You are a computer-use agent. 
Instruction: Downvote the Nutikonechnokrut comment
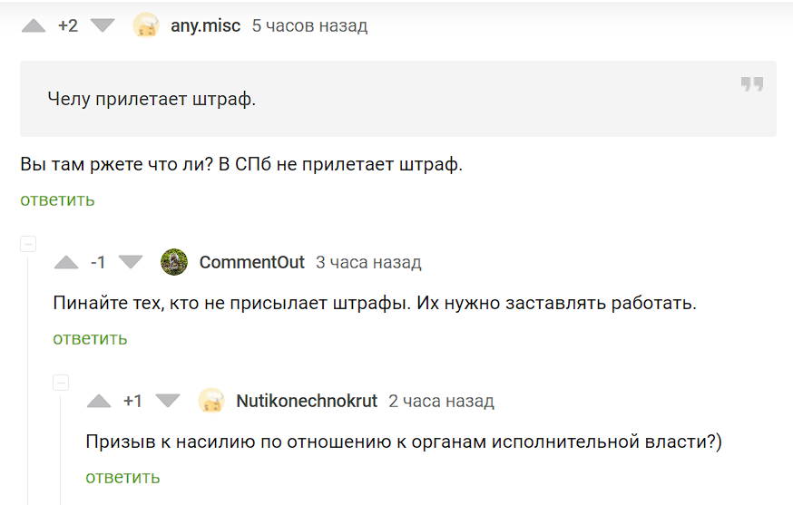click(x=169, y=401)
